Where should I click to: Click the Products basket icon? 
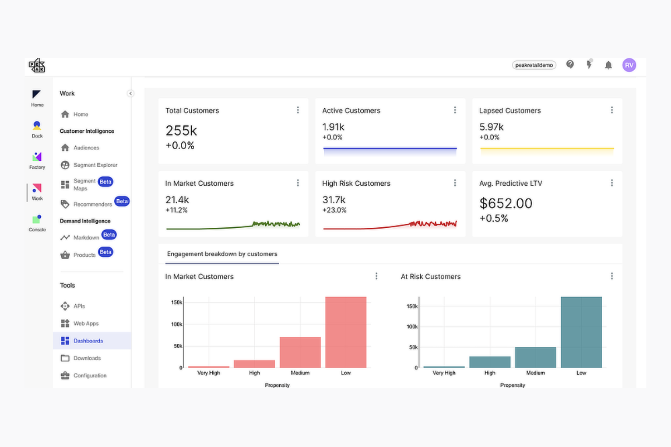[x=65, y=255]
